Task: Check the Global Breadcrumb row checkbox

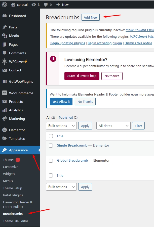Action: click(x=51, y=161)
